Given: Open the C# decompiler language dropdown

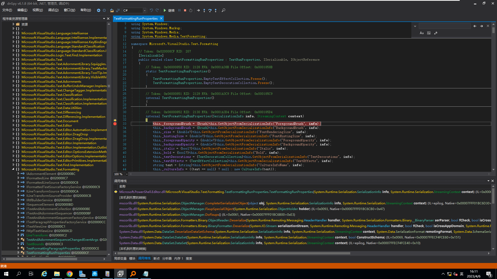Looking at the screenshot, I should pos(144,10).
